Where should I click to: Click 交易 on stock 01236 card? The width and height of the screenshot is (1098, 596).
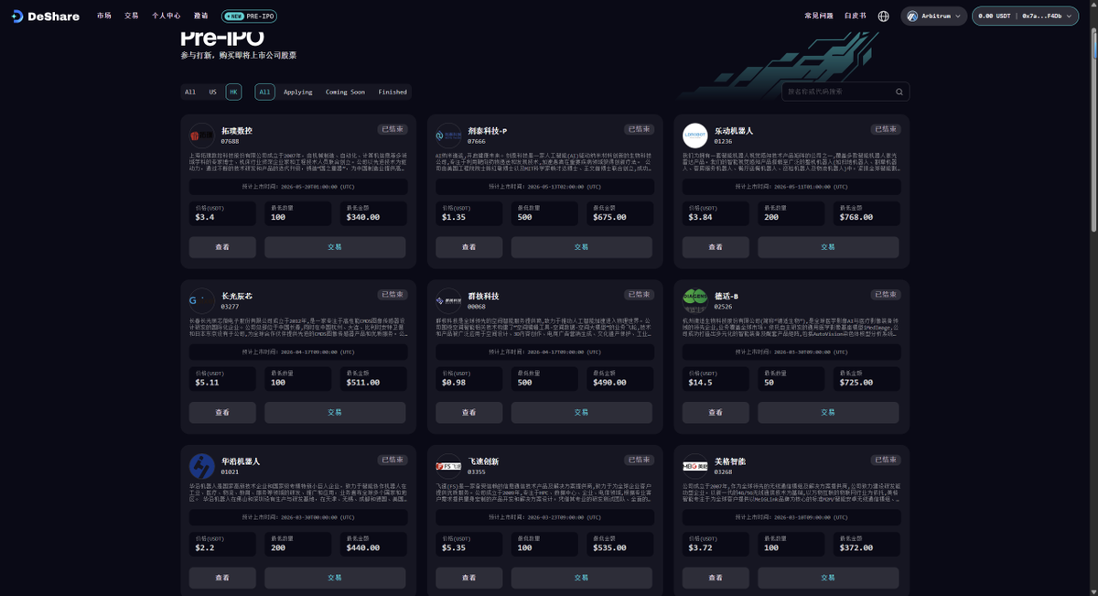828,247
